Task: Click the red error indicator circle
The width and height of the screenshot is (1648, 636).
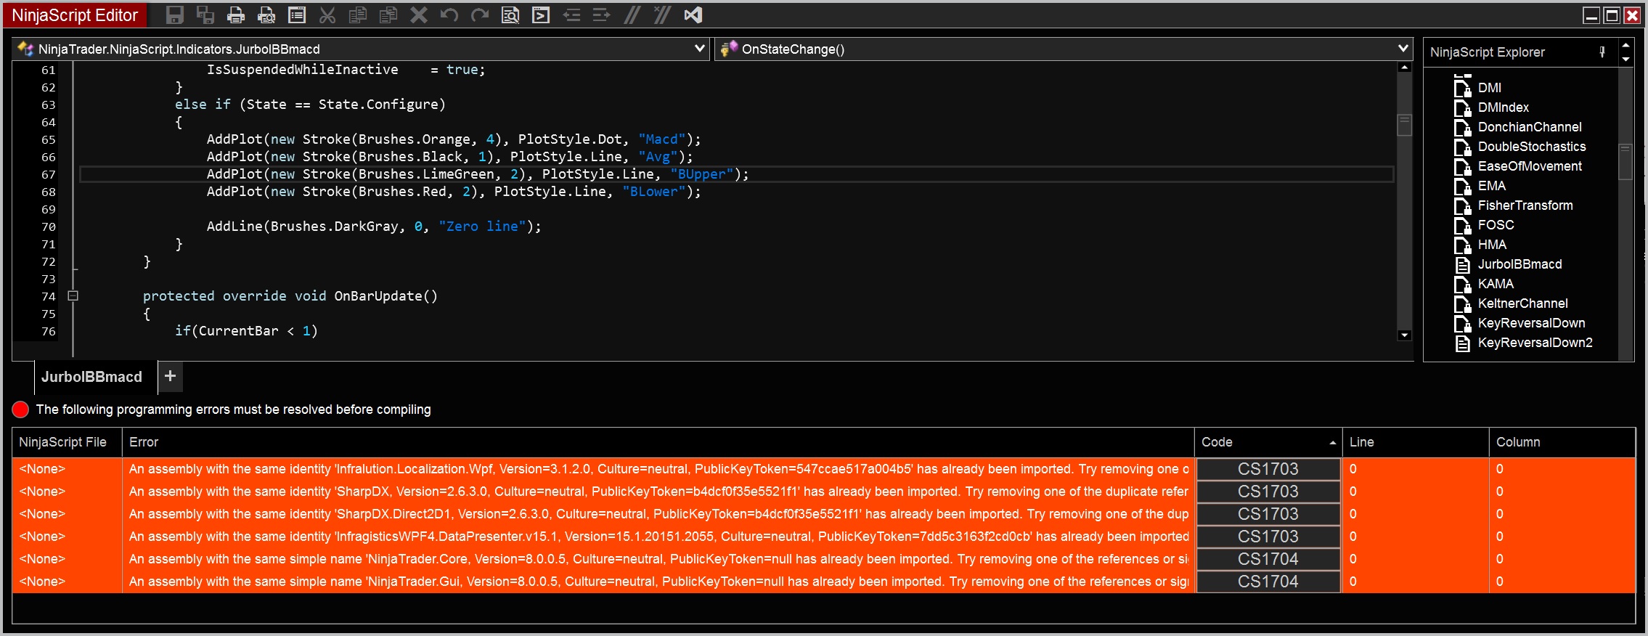Action: click(x=20, y=409)
